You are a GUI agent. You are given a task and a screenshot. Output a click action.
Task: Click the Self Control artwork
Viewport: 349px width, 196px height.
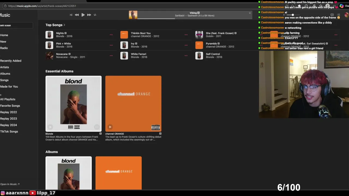click(x=199, y=56)
